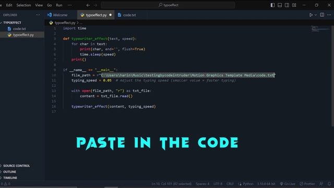
Task: Click the selected file path string
Action: tap(188, 75)
